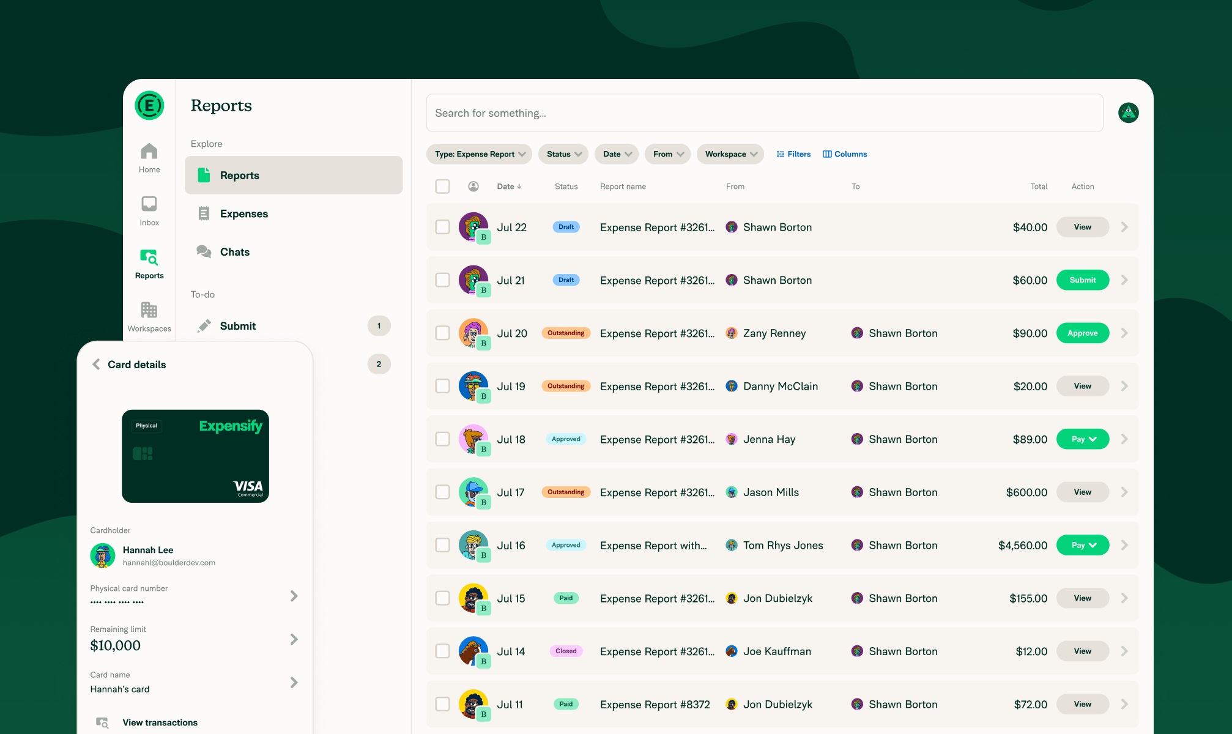Click the Filters icon link

tap(793, 154)
